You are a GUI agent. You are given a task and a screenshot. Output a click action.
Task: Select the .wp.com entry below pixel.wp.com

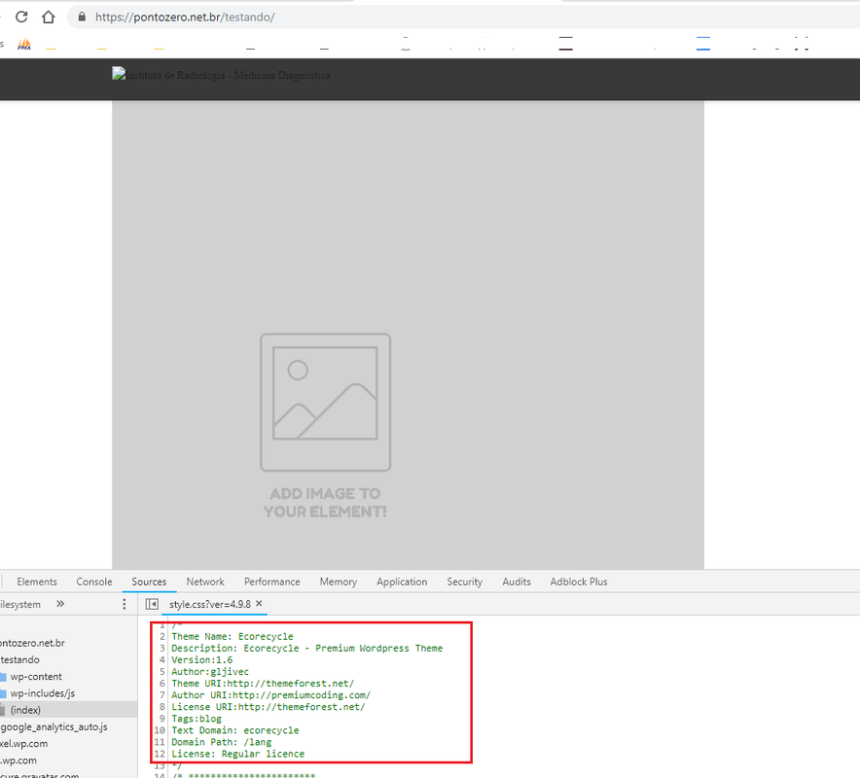click(18, 760)
